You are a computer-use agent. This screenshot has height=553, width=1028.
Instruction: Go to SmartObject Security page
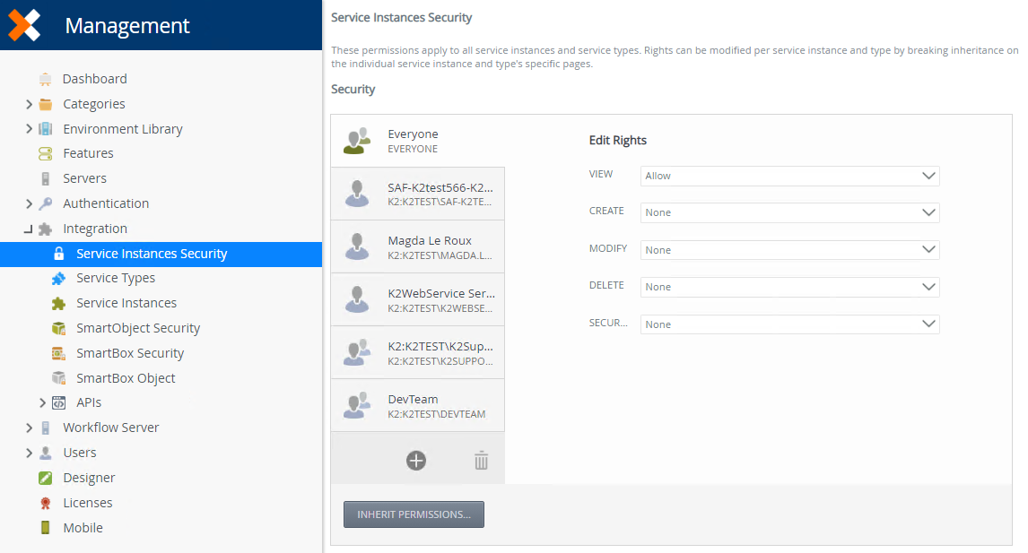(x=138, y=328)
